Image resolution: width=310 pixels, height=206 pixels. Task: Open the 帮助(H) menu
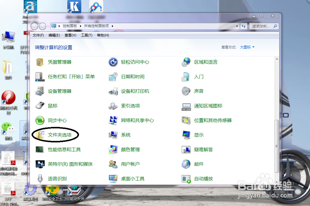click(103, 35)
